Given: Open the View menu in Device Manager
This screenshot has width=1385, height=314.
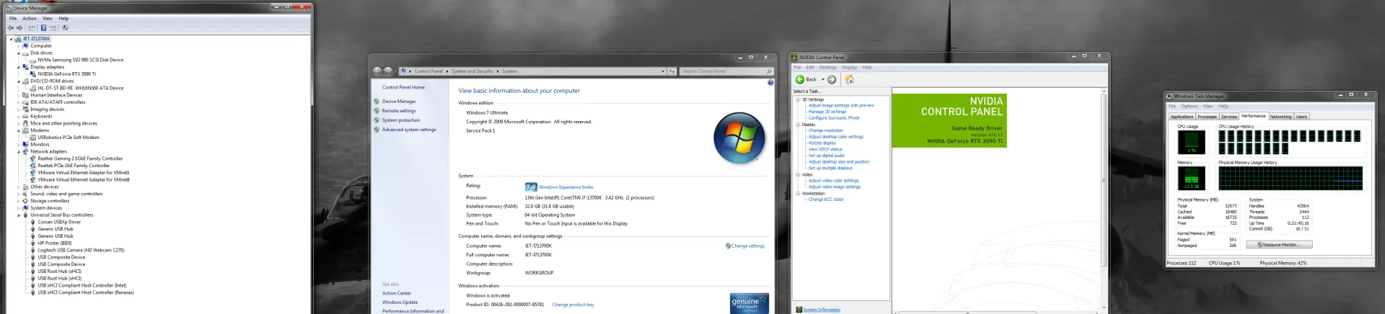Looking at the screenshot, I should [48, 19].
